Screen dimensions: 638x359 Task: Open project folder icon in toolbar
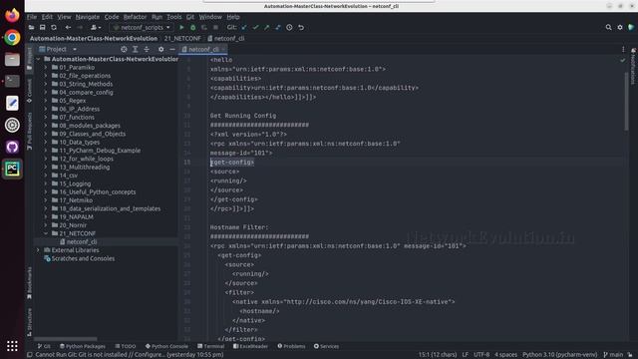pyautogui.click(x=31, y=27)
